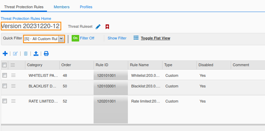Add a new rule with plus icon
This screenshot has height=131, width=265.
5,53
